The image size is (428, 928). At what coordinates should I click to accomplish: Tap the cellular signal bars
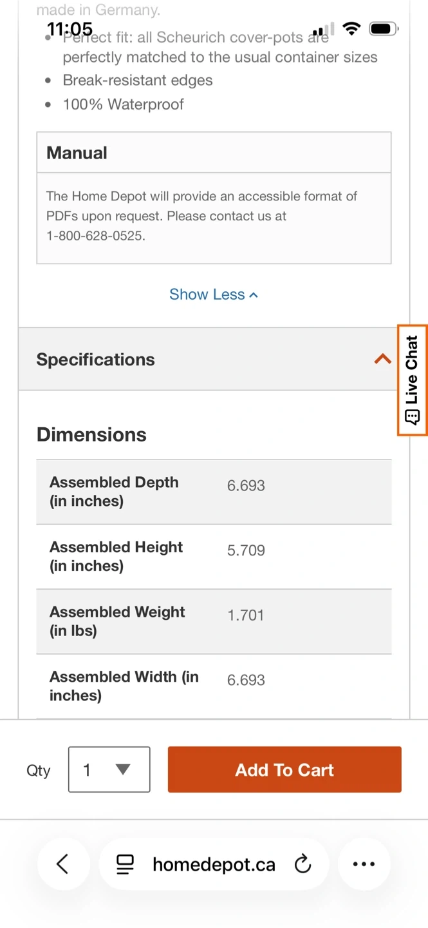click(x=323, y=30)
